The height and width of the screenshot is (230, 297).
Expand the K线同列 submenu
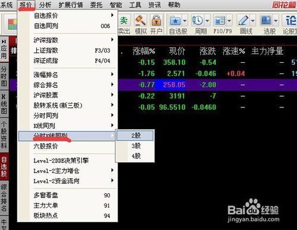(x=67, y=126)
